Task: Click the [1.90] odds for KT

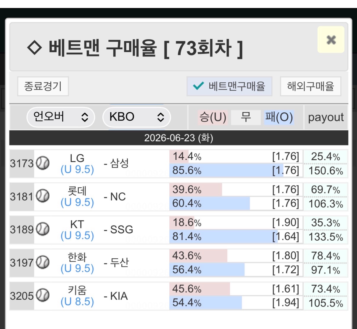Action: [286, 222]
